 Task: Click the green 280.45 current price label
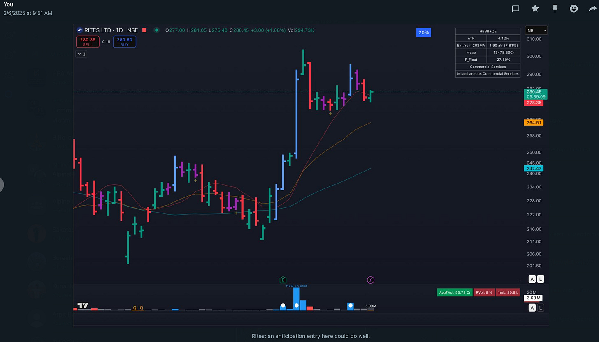tap(536, 94)
